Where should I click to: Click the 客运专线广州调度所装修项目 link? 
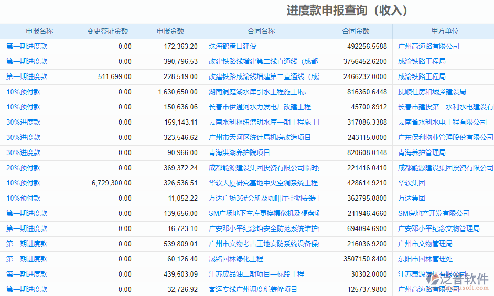point(253,290)
